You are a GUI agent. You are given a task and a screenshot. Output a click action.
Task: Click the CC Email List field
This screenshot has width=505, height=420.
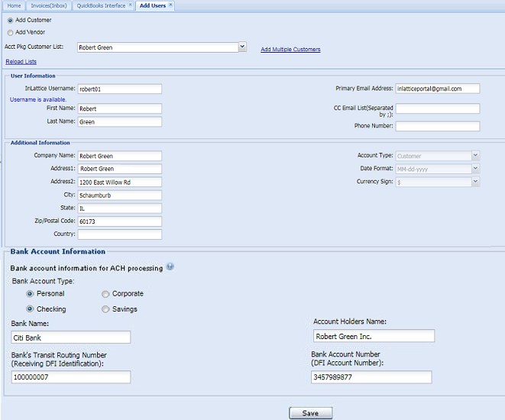(437, 108)
